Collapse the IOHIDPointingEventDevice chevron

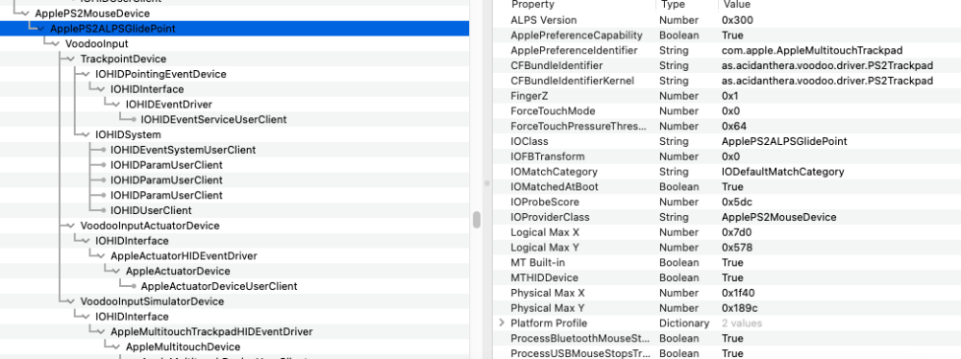click(x=86, y=74)
